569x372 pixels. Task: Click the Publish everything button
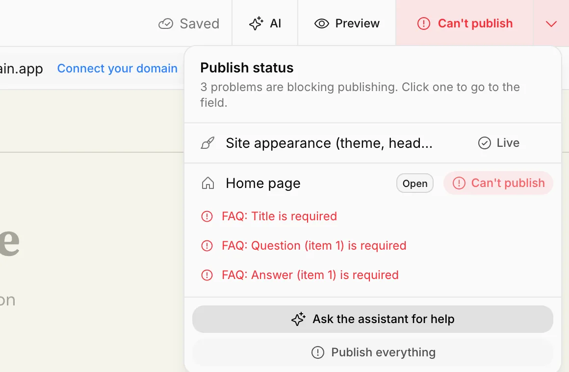[373, 352]
